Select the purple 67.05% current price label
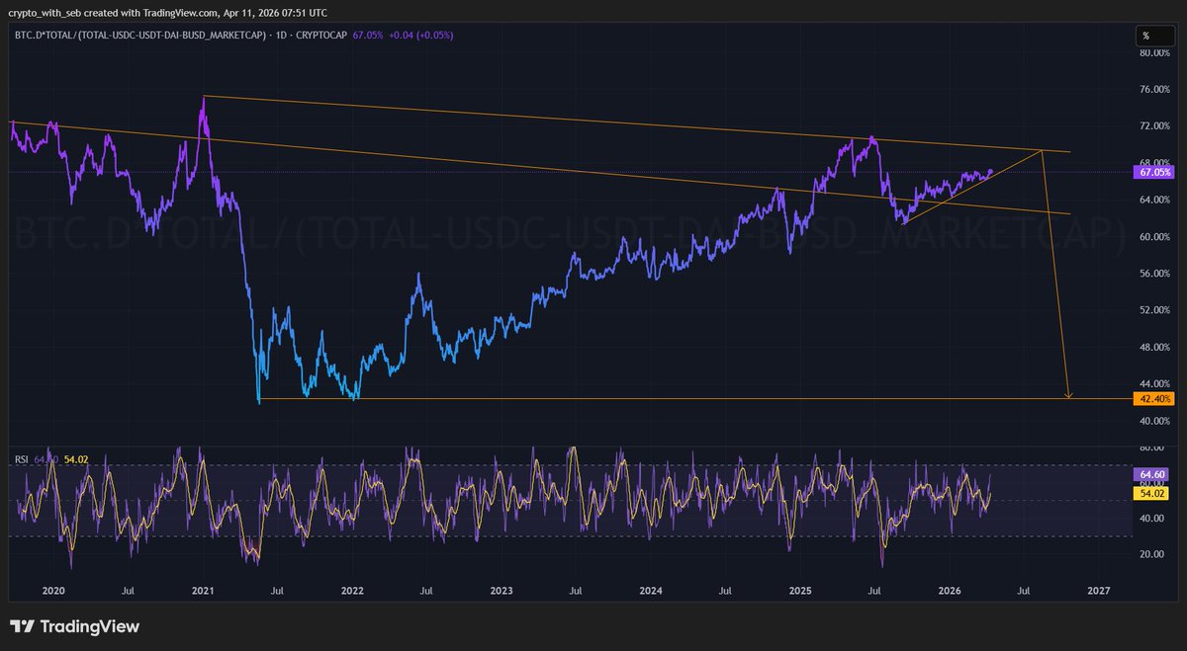The image size is (1187, 651). click(1155, 172)
